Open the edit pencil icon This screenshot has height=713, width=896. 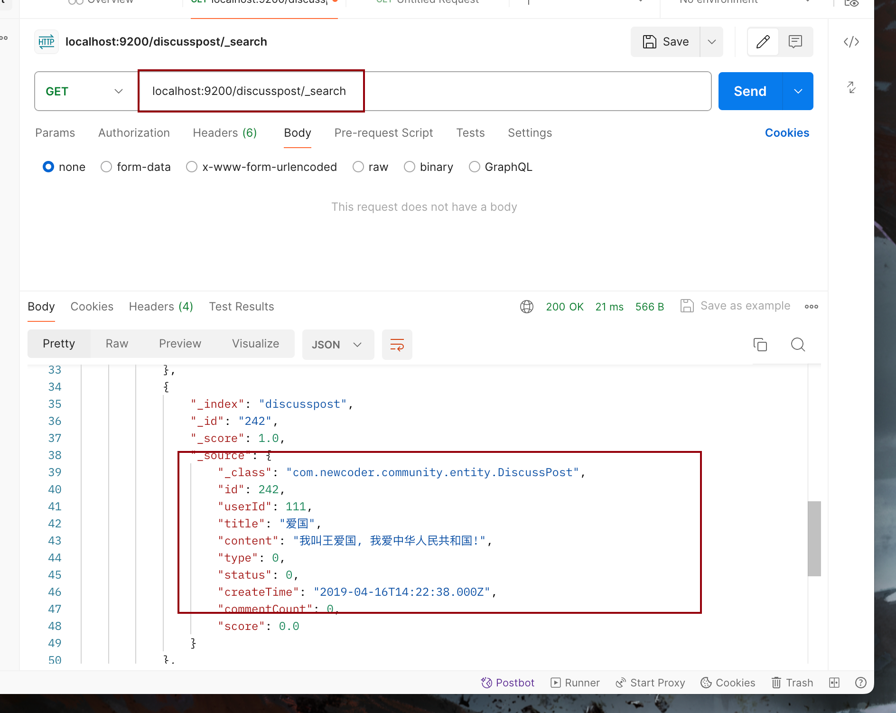(763, 42)
